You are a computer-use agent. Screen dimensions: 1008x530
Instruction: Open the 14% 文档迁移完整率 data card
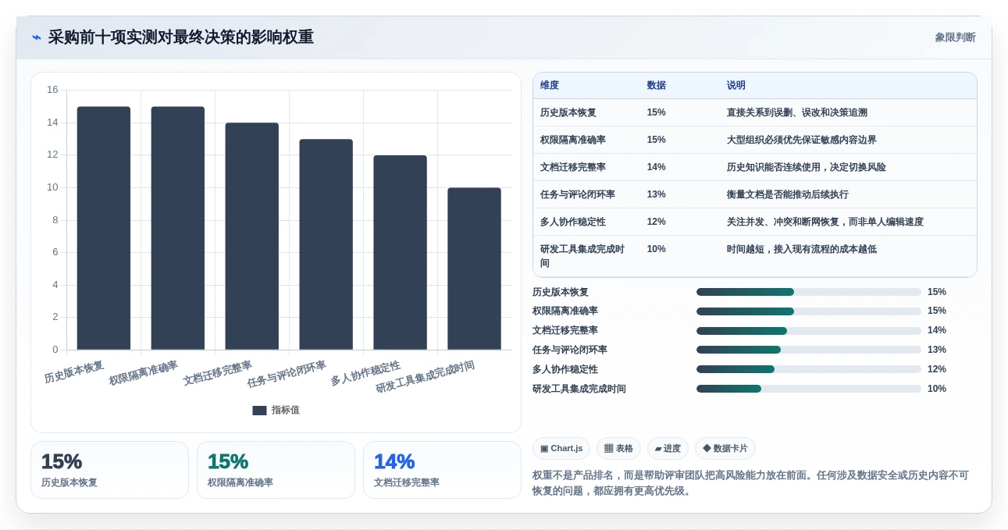click(442, 470)
